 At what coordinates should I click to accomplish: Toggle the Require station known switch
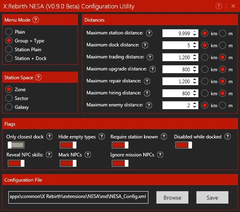pos(120,145)
